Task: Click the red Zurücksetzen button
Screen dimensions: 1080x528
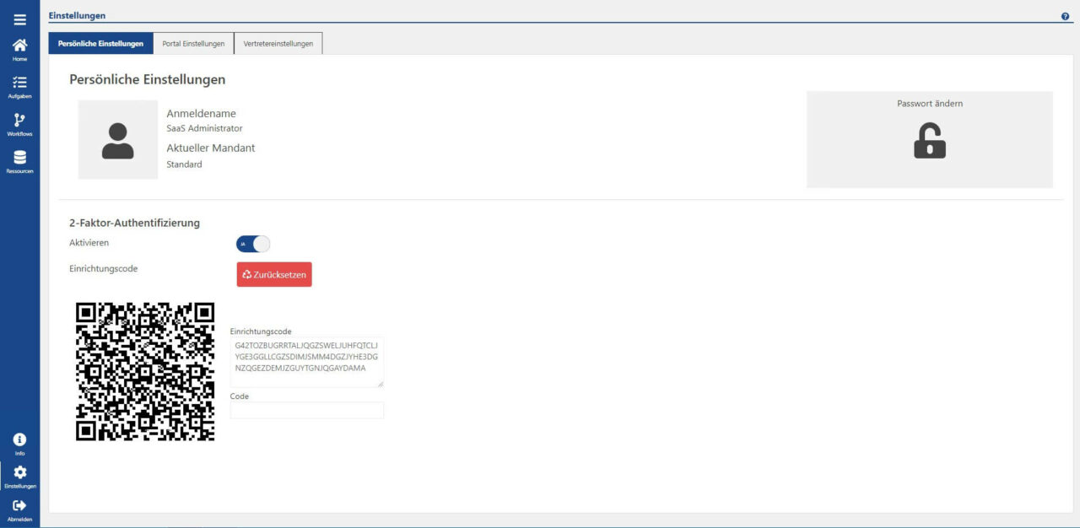Action: click(x=273, y=274)
